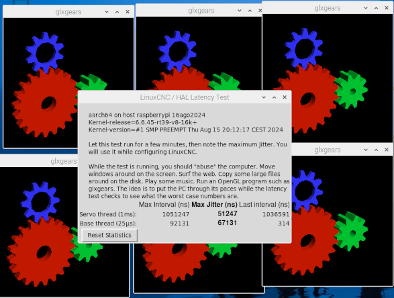Close the LinuxCNC / HAL Latency Test window
The width and height of the screenshot is (394, 298).
click(285, 97)
